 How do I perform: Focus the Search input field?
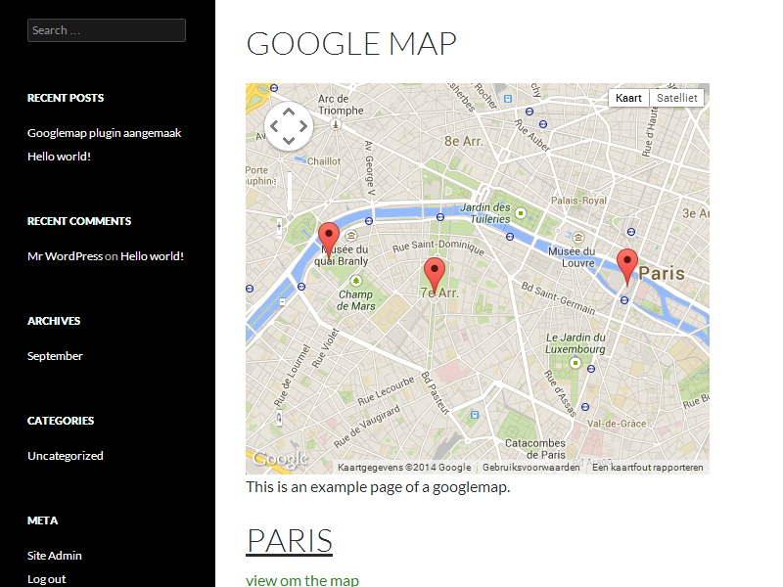107,30
